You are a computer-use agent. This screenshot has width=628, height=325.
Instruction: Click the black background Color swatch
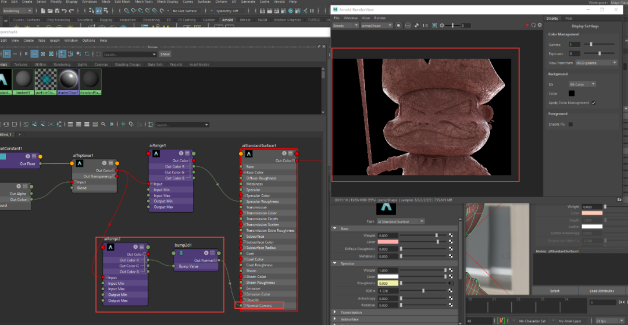572,94
